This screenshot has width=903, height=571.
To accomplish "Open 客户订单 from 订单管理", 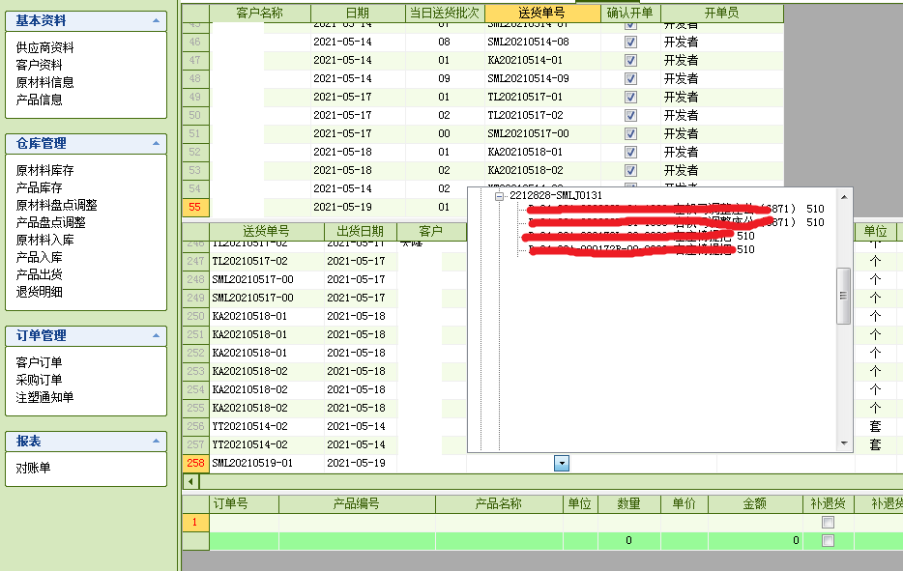I will [x=39, y=362].
